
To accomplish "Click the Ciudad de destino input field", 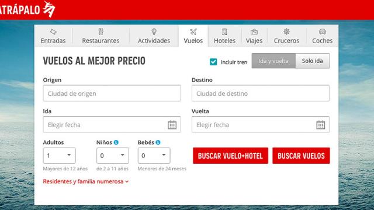I will click(261, 93).
